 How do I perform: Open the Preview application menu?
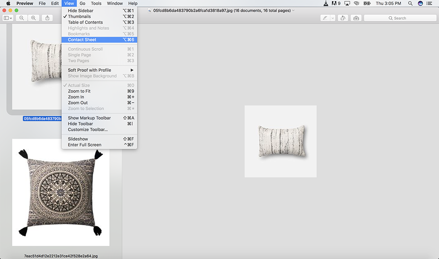25,4
